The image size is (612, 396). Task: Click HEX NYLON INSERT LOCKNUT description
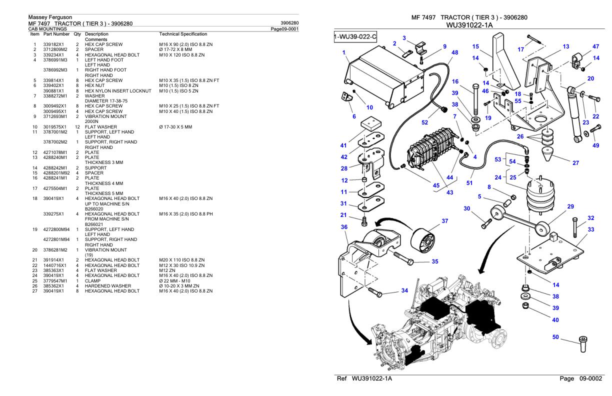pyautogui.click(x=118, y=90)
